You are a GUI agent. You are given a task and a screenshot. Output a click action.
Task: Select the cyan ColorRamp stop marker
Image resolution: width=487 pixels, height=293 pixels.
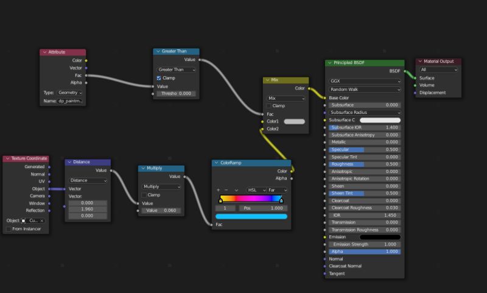pyautogui.click(x=281, y=201)
